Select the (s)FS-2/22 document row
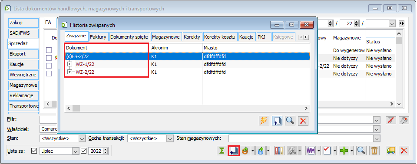Image resolution: width=417 pixels, height=164 pixels. [x=188, y=56]
